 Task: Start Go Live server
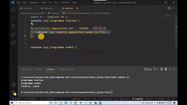tap(124, 99)
